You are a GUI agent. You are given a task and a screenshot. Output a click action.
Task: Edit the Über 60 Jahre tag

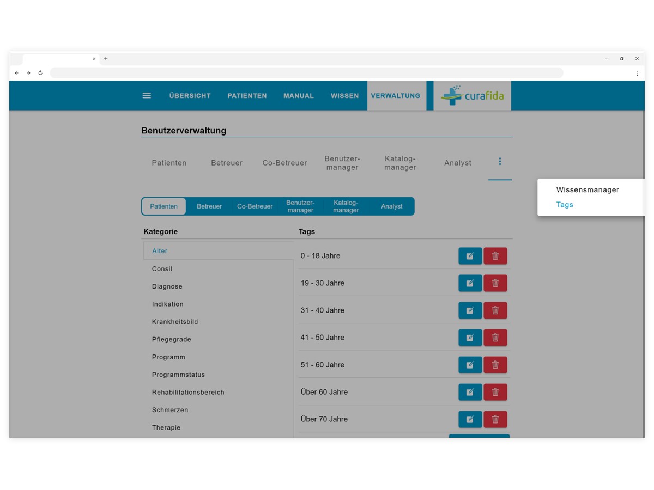pyautogui.click(x=470, y=392)
